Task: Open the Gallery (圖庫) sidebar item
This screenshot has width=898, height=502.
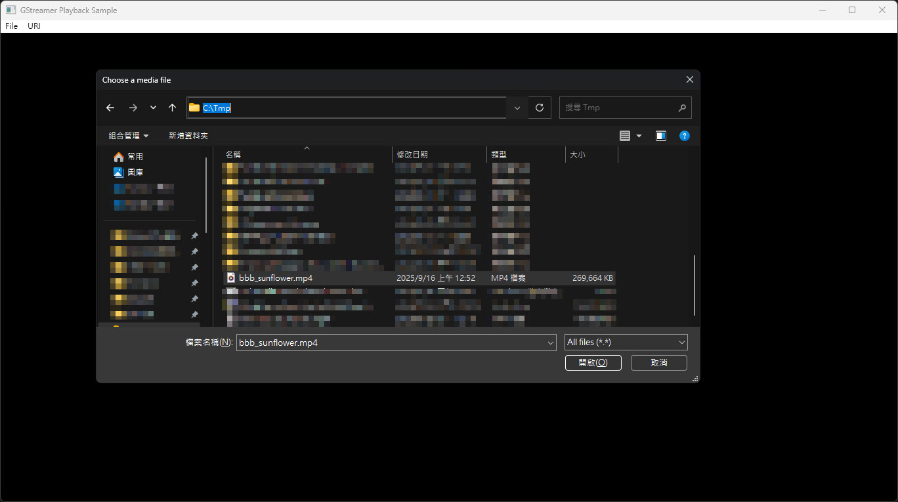Action: (x=135, y=172)
